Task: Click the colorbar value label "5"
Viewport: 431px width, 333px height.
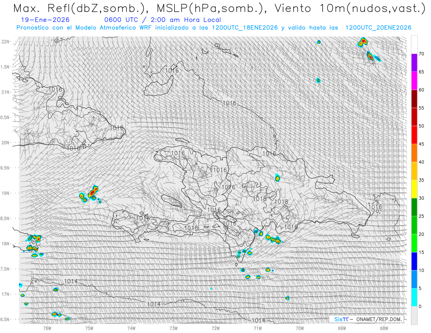Action: coord(420,288)
